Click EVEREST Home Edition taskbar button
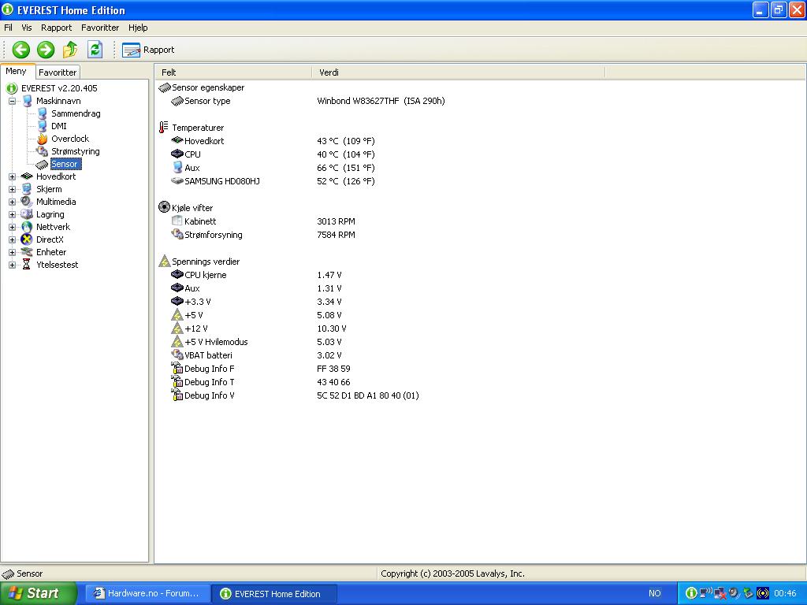Screen dimensions: 807x605 [275, 594]
